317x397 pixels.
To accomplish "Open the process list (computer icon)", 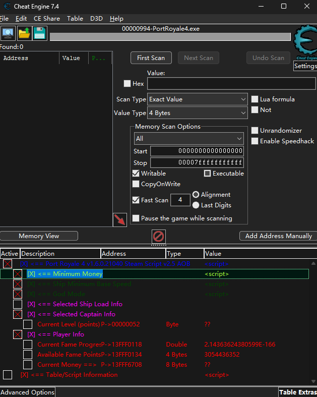I will 8,33.
